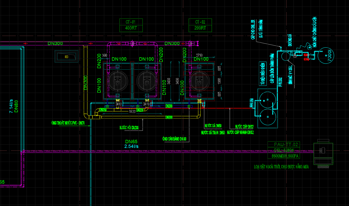The height and width of the screenshot is (206, 349).
Task: Select the '7.14l/s' flow rate text
Action: pos(11,105)
